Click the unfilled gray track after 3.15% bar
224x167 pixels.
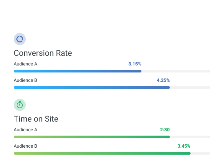176,71
